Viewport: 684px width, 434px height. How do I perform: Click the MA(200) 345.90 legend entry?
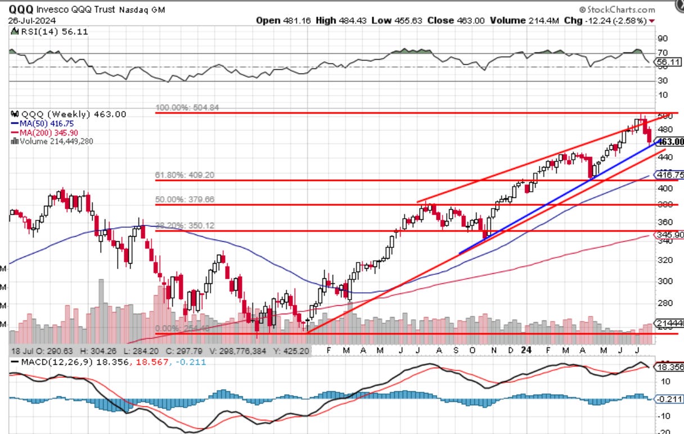click(x=44, y=132)
